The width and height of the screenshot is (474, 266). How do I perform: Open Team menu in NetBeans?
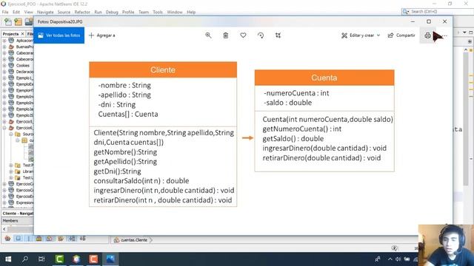coord(144,12)
